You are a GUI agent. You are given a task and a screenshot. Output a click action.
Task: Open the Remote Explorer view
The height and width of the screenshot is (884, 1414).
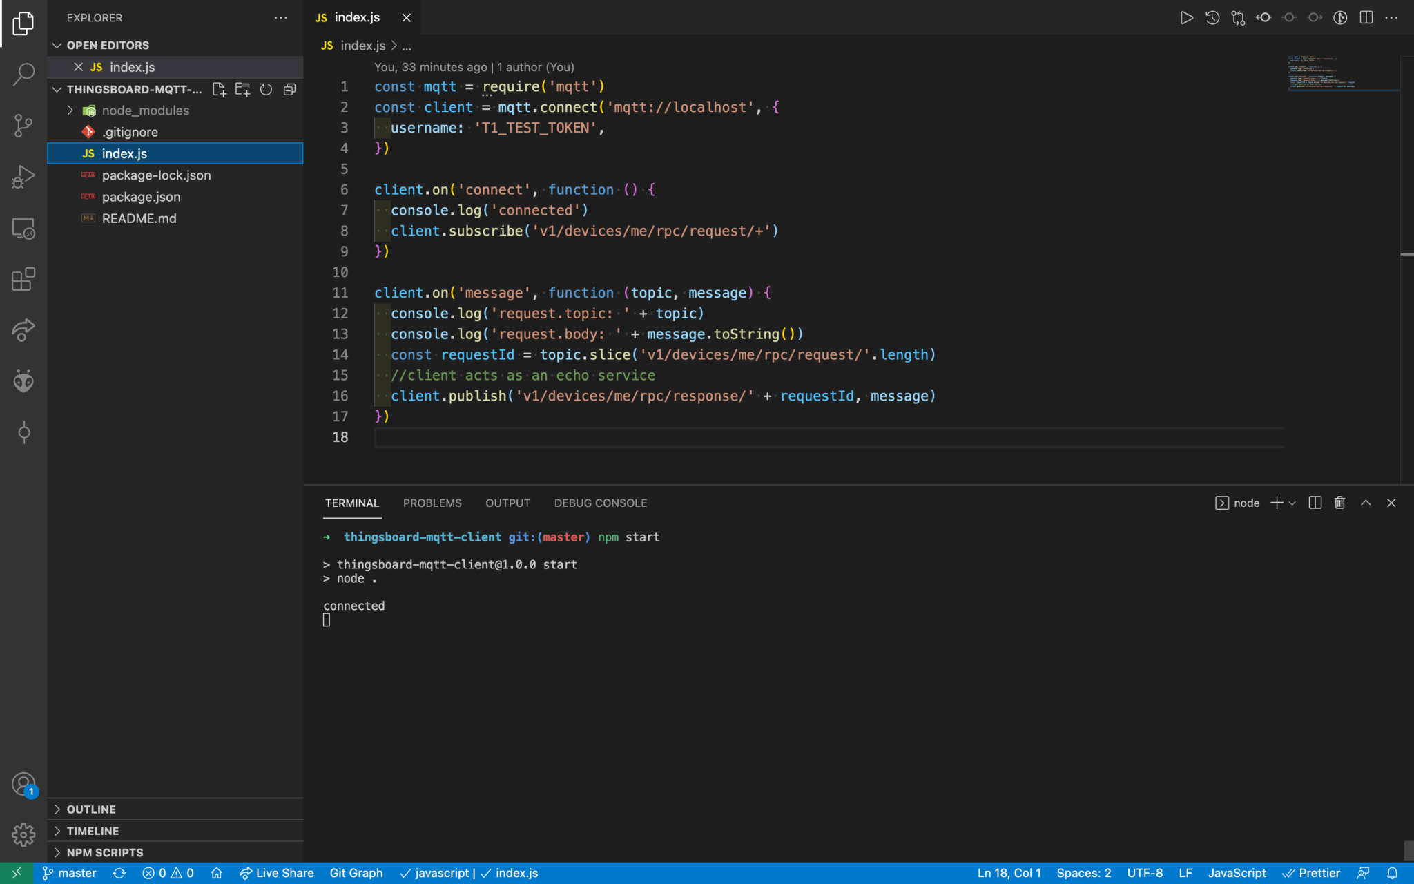23,229
